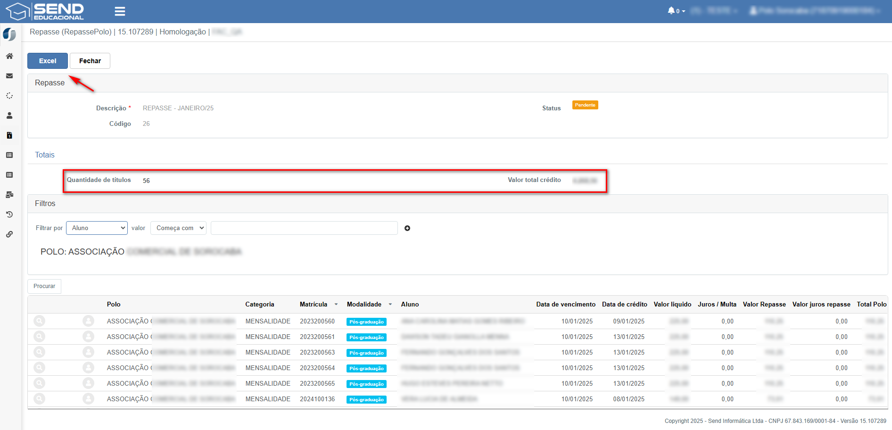Viewport: 892px width, 430px height.
Task: Open the 'Começa com' condition dropdown
Action: coord(178,228)
